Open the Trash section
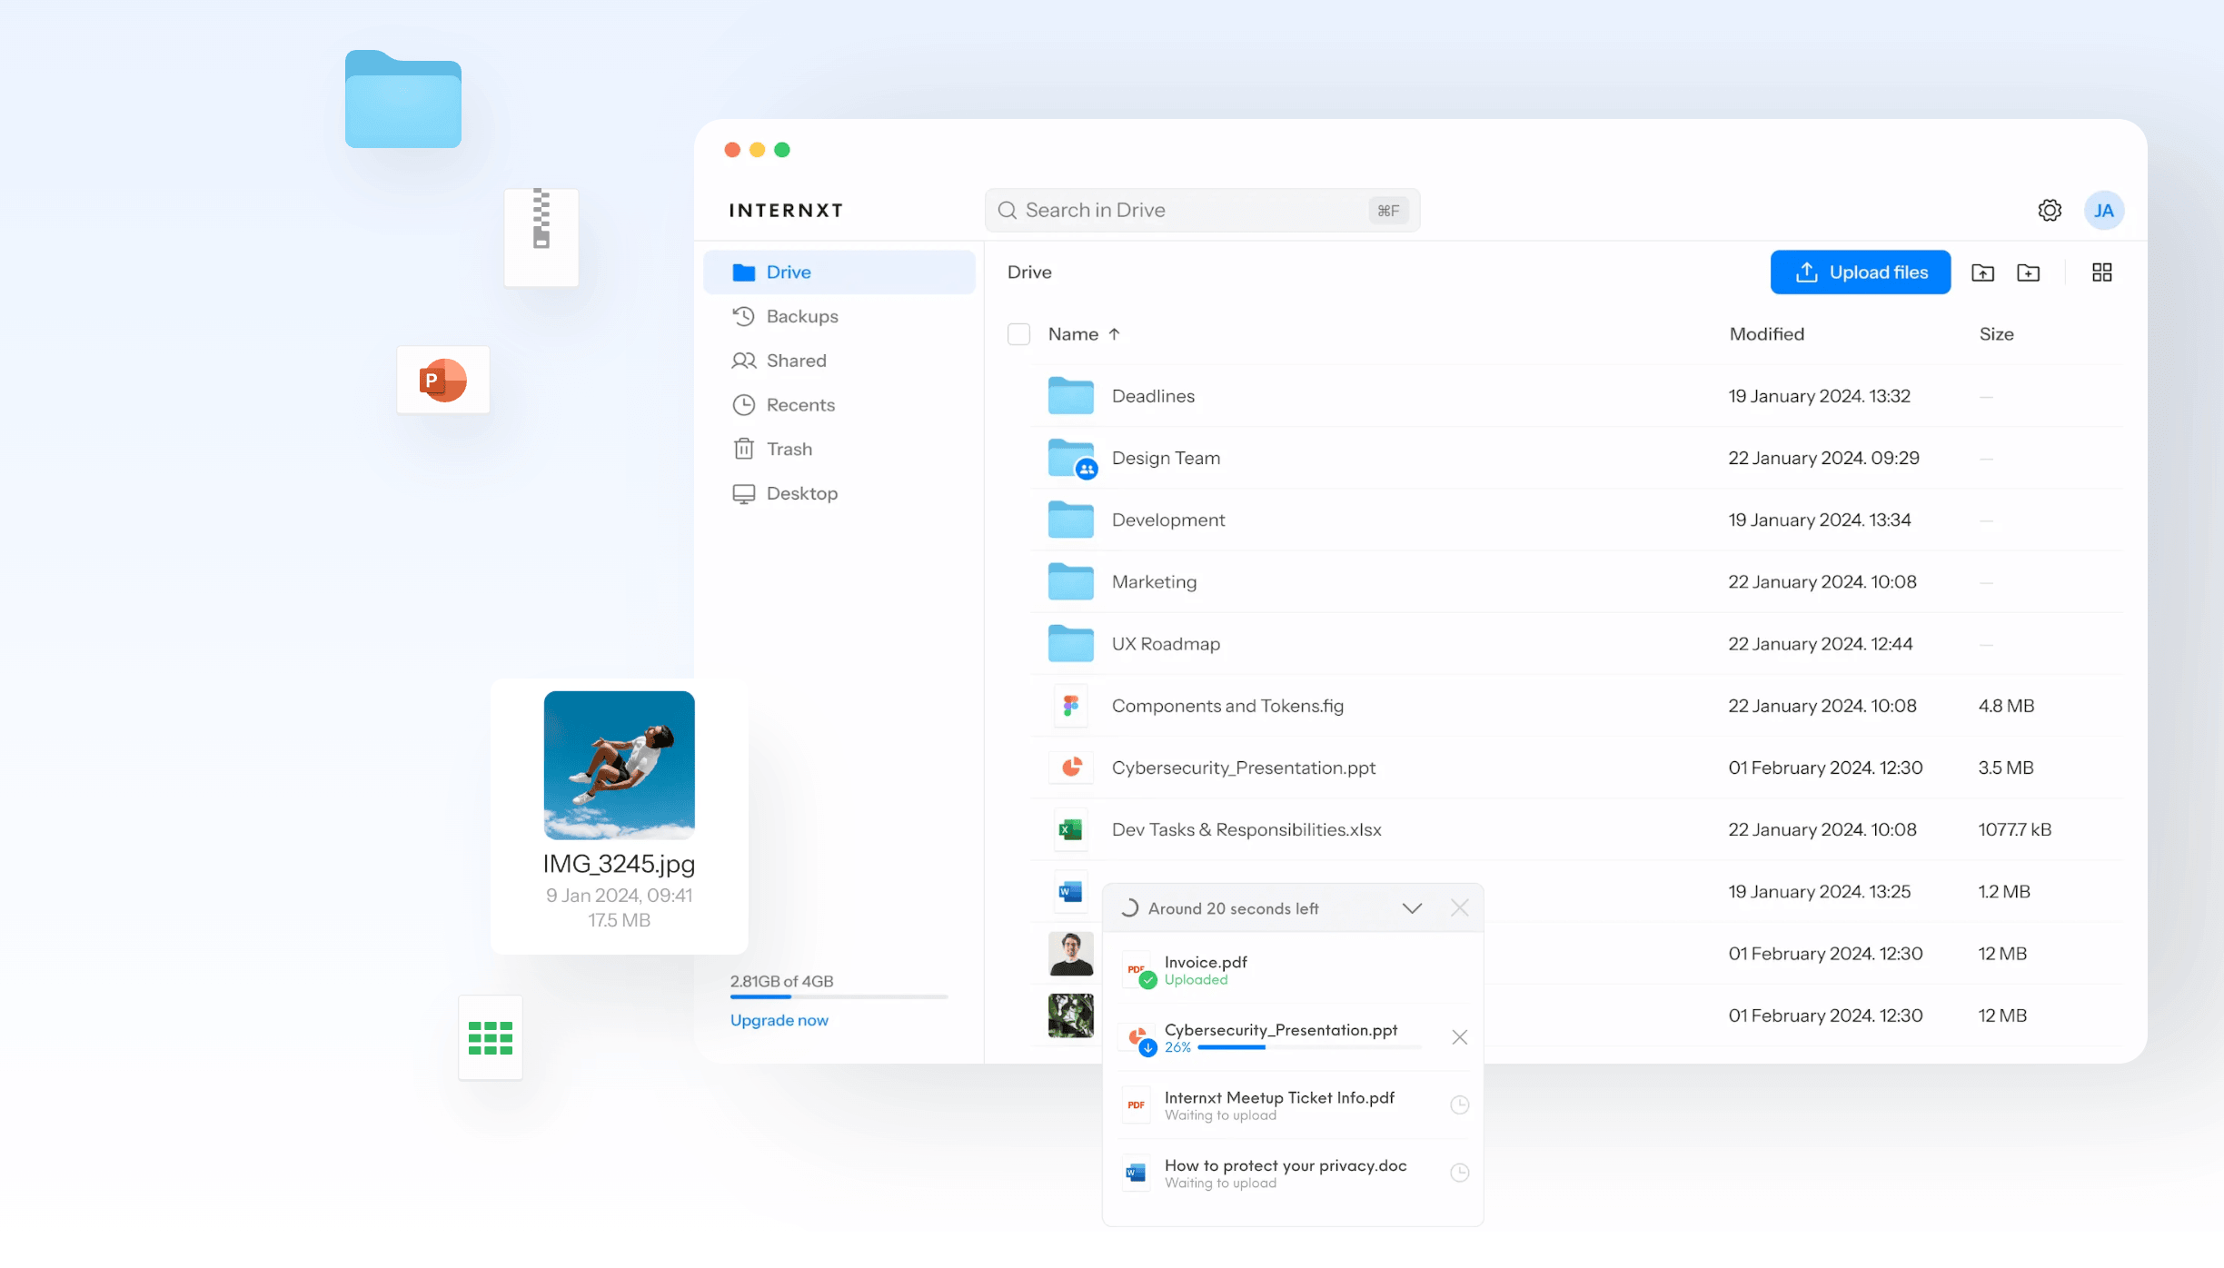 click(788, 448)
